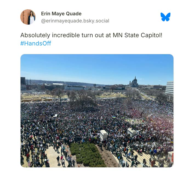Open the crowd photo attachment
Screen dimensions: 194x184
tap(97, 111)
